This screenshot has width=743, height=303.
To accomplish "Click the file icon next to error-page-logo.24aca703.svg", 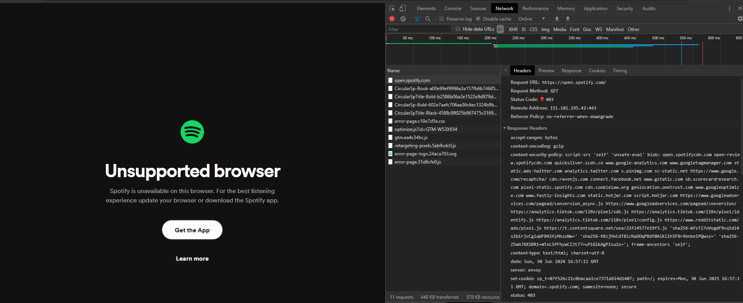I will point(390,154).
